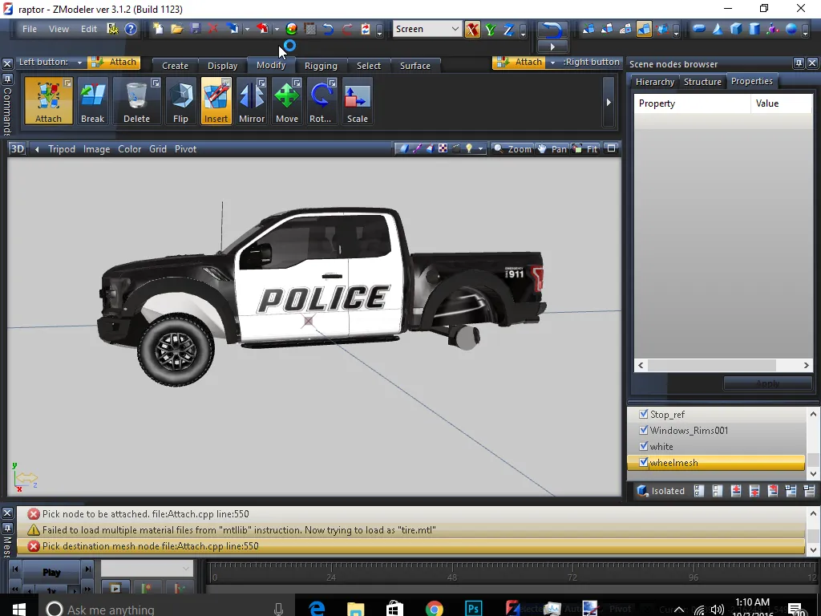Select the Break tool
The width and height of the screenshot is (821, 616).
(92, 101)
